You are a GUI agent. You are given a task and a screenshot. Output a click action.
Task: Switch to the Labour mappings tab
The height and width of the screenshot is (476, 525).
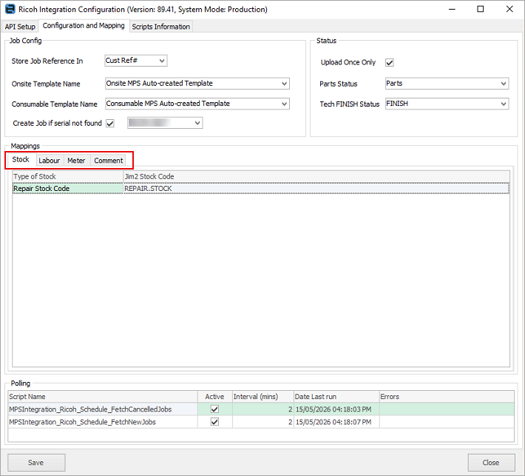tap(50, 161)
